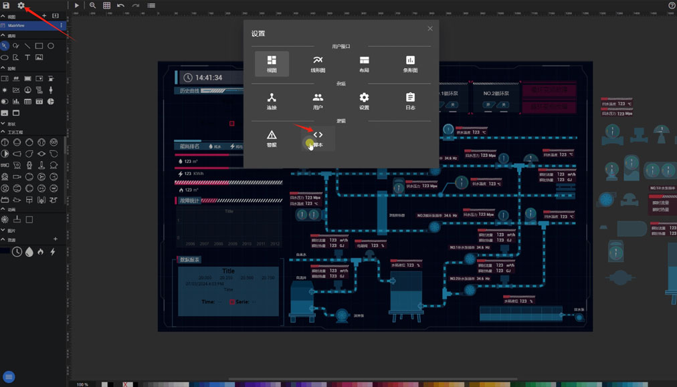Open settings via the gear icon
The width and height of the screenshot is (677, 387).
21,5
